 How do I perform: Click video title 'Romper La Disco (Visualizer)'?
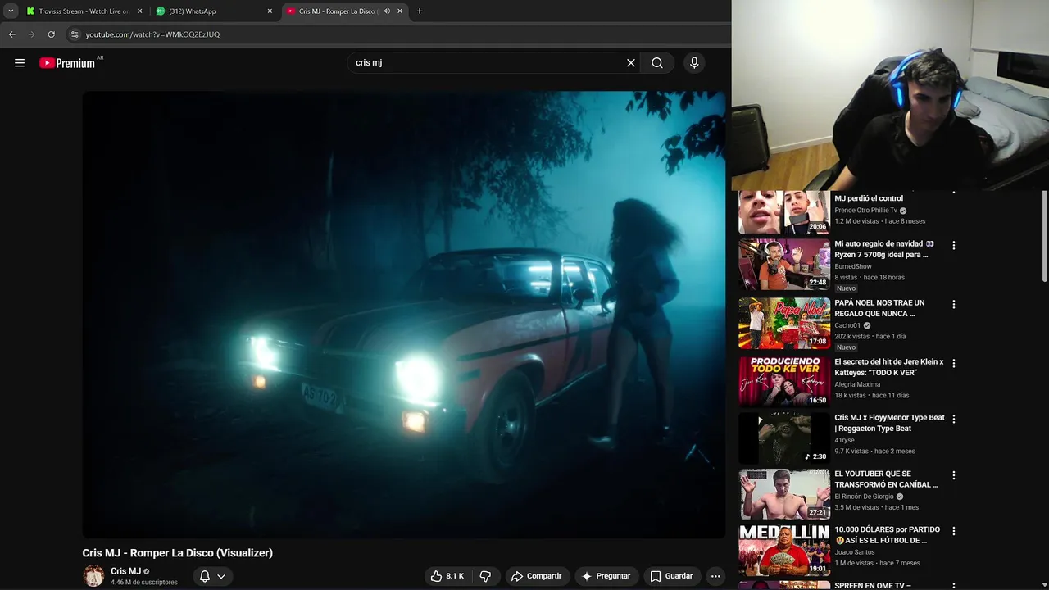[177, 553]
